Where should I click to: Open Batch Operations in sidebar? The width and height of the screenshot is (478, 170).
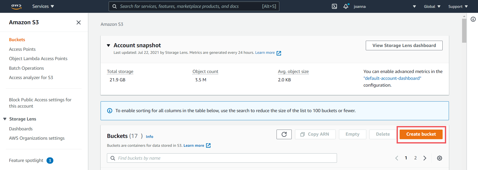click(x=26, y=68)
